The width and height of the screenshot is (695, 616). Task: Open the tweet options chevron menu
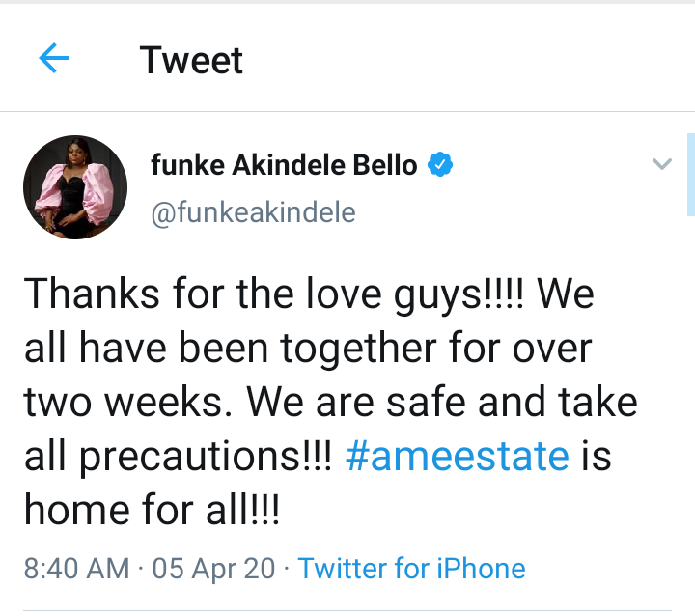(662, 163)
